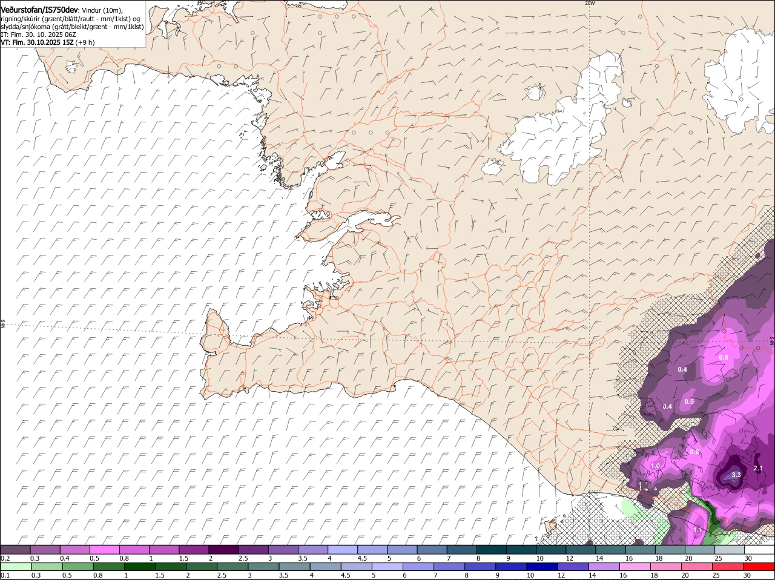Click the '1.0' precipitation value on the map
The image size is (775, 580).
click(655, 466)
